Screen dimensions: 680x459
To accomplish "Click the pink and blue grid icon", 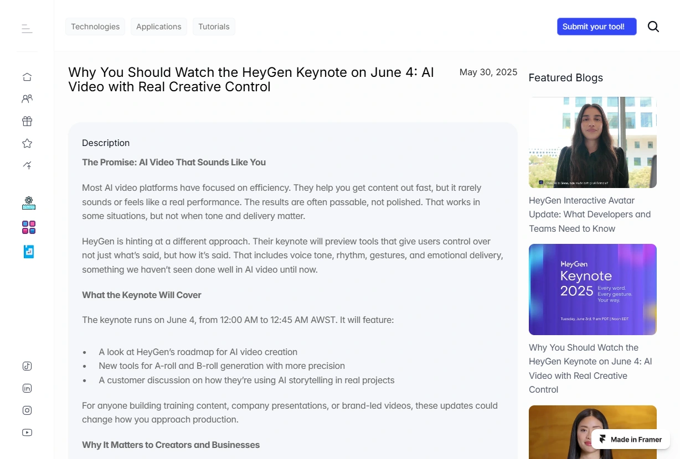I will (x=29, y=227).
